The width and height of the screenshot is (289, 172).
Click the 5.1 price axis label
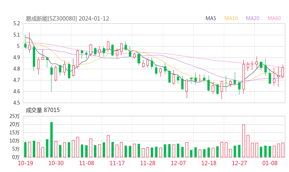[16, 35]
